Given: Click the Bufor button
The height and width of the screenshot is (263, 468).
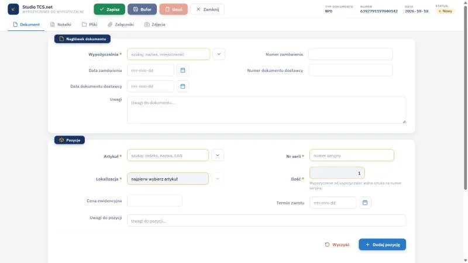Looking at the screenshot, I should pyautogui.click(x=142, y=9).
